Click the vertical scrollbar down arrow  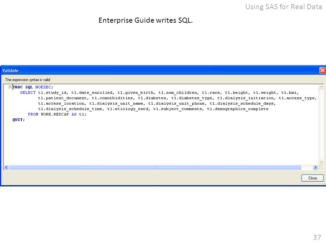click(x=321, y=162)
